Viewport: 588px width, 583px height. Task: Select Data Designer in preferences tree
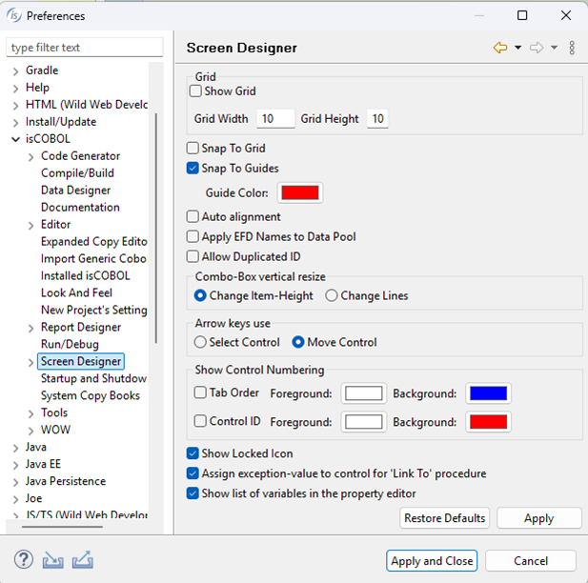[x=75, y=191]
